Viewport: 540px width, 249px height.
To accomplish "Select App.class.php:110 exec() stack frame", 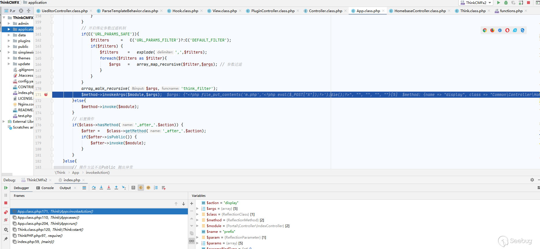I will (48, 218).
